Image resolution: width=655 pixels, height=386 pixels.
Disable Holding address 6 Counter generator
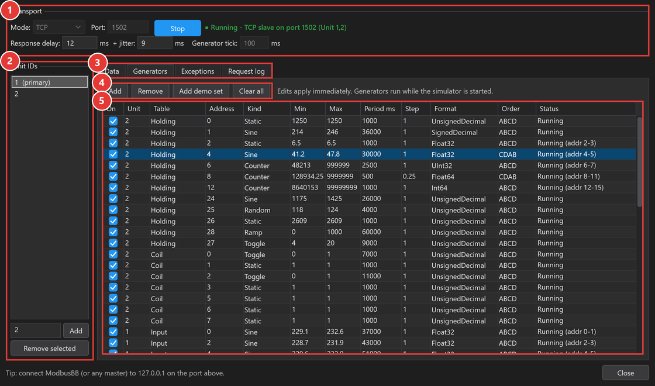coord(113,166)
